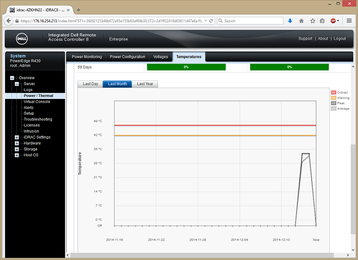Open the About link

[x=323, y=39]
